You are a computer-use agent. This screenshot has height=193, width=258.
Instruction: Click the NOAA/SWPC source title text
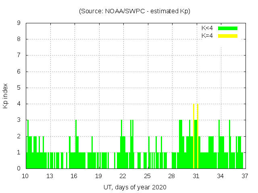[135, 11]
